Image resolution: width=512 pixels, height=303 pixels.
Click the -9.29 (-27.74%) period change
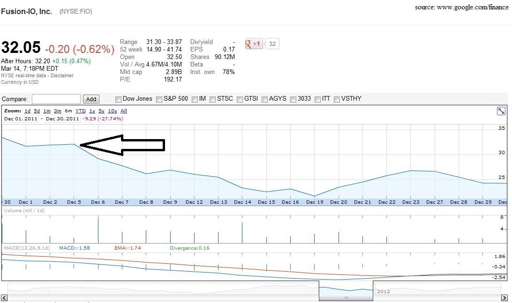(103, 119)
